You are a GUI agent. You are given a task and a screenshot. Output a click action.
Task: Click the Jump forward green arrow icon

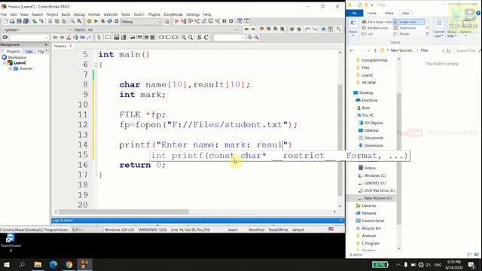253,29
